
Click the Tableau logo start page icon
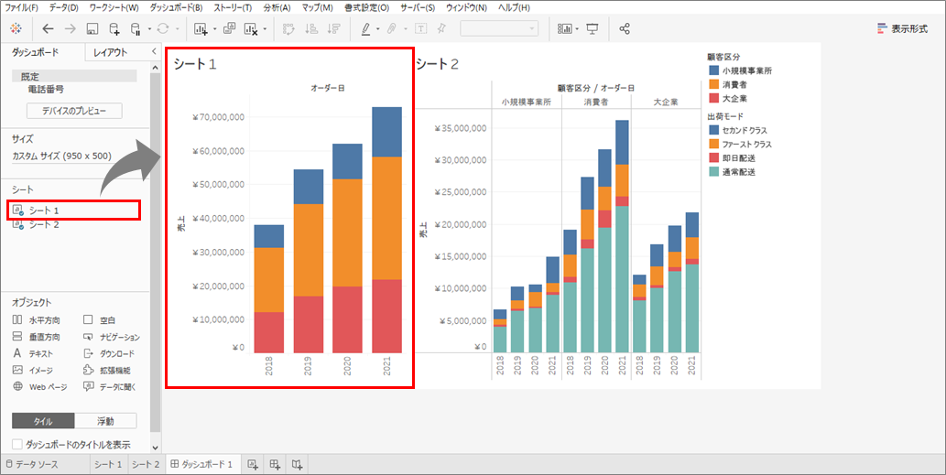[x=16, y=28]
